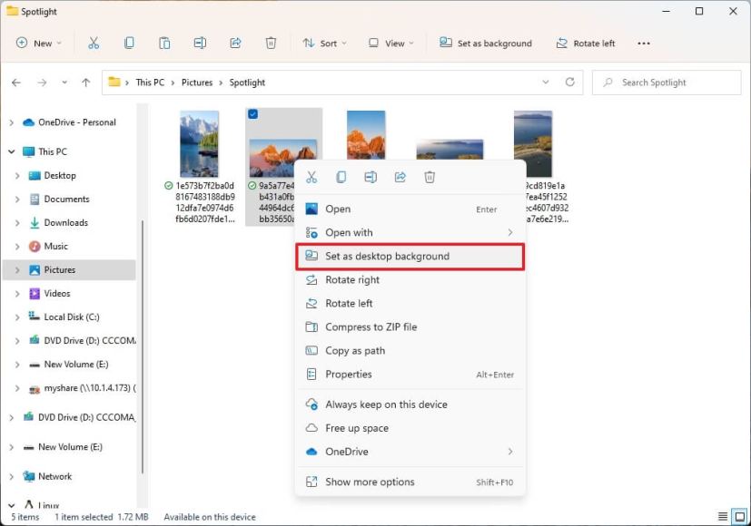The width and height of the screenshot is (751, 526).
Task: Select Always keep on this device
Action: 410,404
